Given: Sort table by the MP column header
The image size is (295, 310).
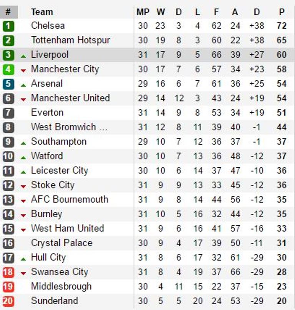Looking at the screenshot, I should tap(143, 12).
